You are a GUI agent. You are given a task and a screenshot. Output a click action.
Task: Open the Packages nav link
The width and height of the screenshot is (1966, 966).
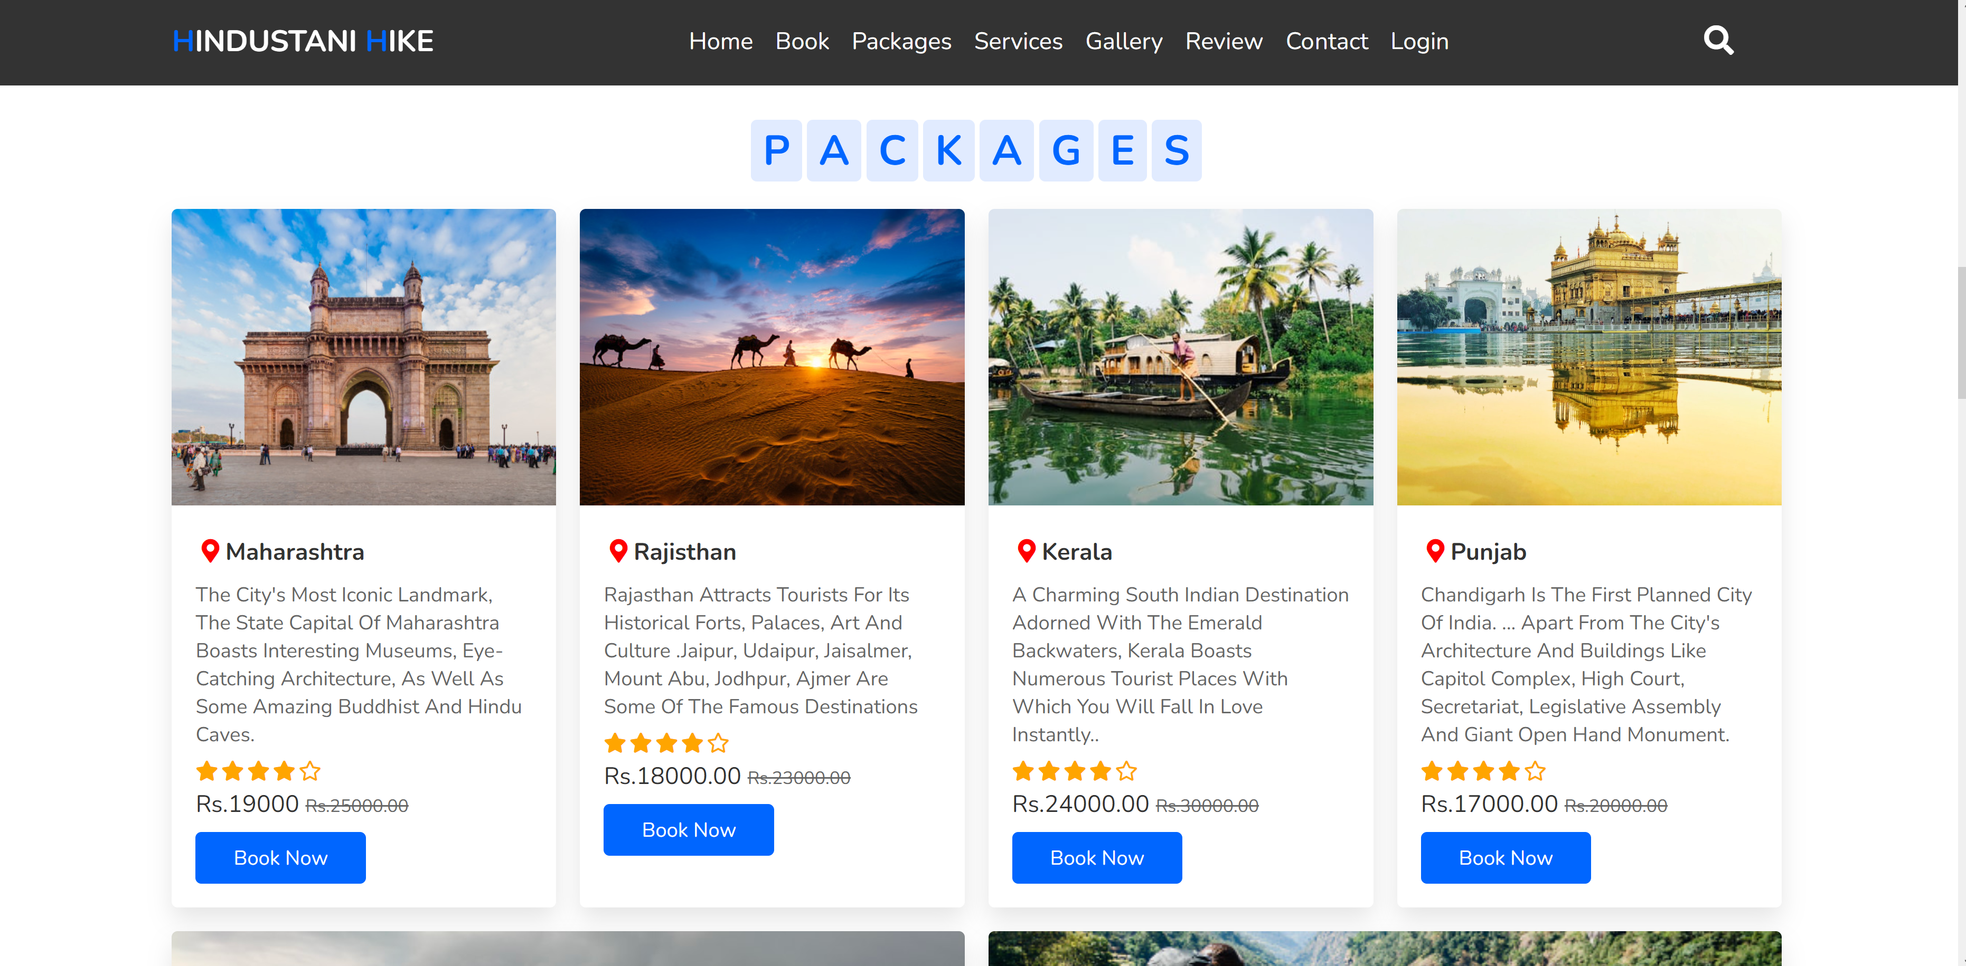tap(901, 41)
